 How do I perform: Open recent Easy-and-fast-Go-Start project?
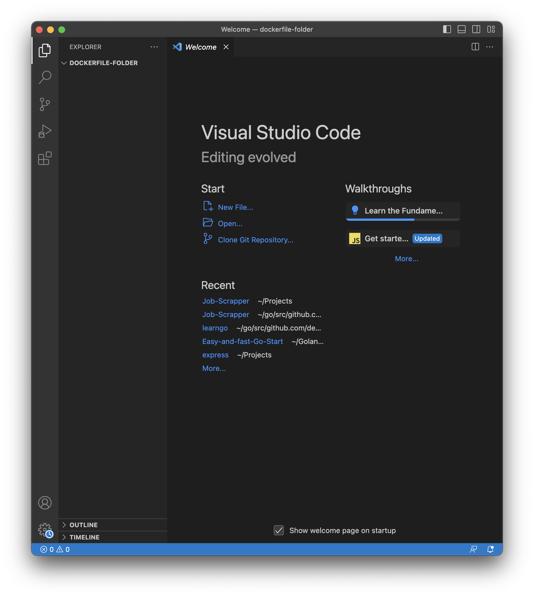coord(242,341)
